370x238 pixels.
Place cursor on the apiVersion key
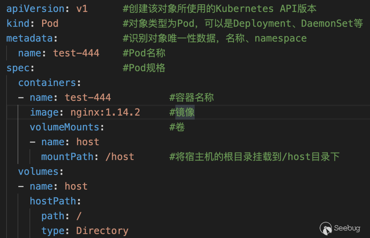click(35, 9)
